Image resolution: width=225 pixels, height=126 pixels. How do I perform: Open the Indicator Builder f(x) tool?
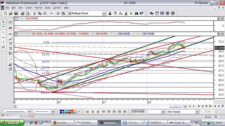[x=121, y=13]
